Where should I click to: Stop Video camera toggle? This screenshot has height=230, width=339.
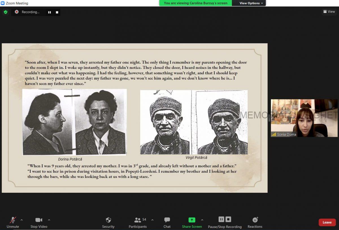tap(39, 222)
